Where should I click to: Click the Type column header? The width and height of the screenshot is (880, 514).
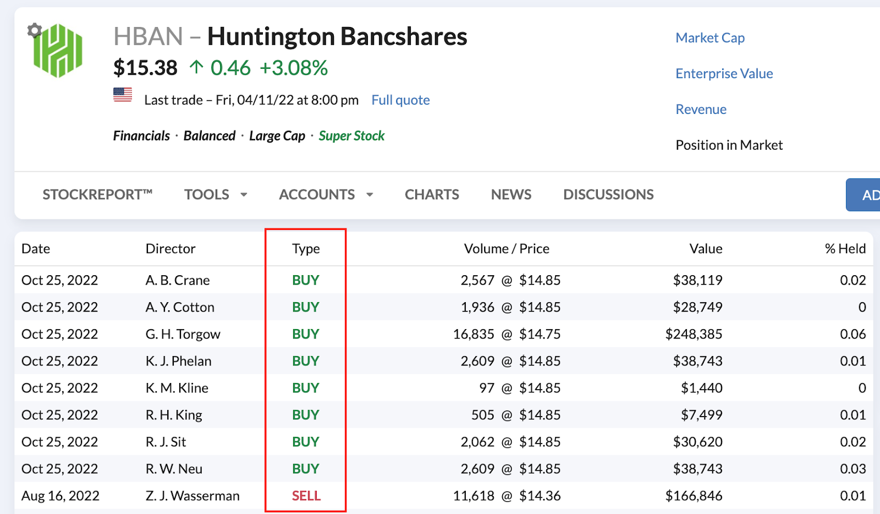[306, 249]
